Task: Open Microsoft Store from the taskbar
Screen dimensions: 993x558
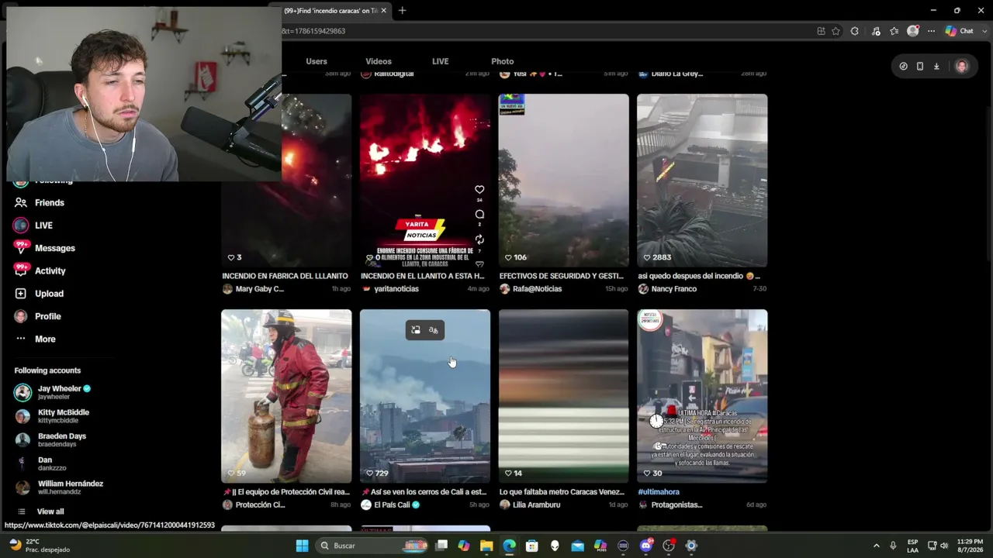Action: pos(532,546)
